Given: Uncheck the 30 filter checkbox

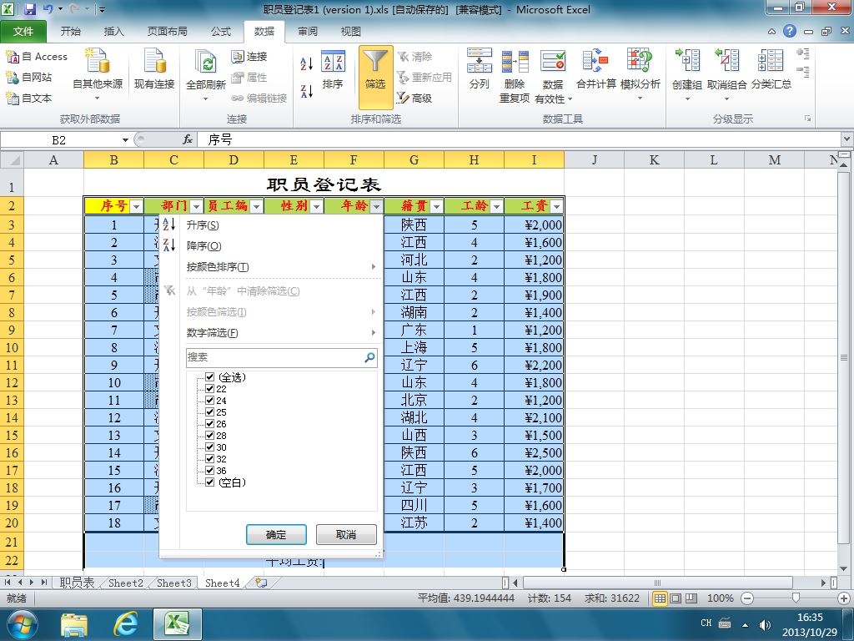Looking at the screenshot, I should tap(209, 447).
